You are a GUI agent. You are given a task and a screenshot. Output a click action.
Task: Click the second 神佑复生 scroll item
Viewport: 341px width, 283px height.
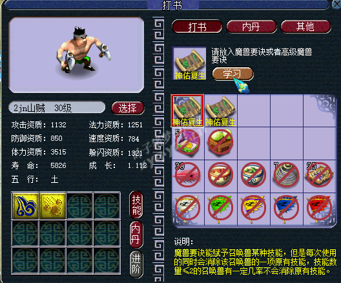tap(220, 110)
